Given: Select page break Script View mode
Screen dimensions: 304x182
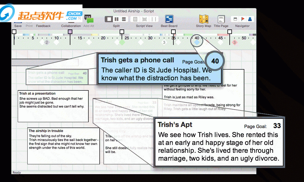Looking at the screenshot, I should 144,19.
